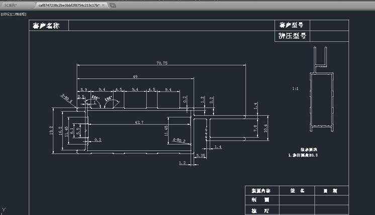This screenshot has height=215, width=375.
Task: Select the 挤压型号 label
Action: pyautogui.click(x=292, y=36)
